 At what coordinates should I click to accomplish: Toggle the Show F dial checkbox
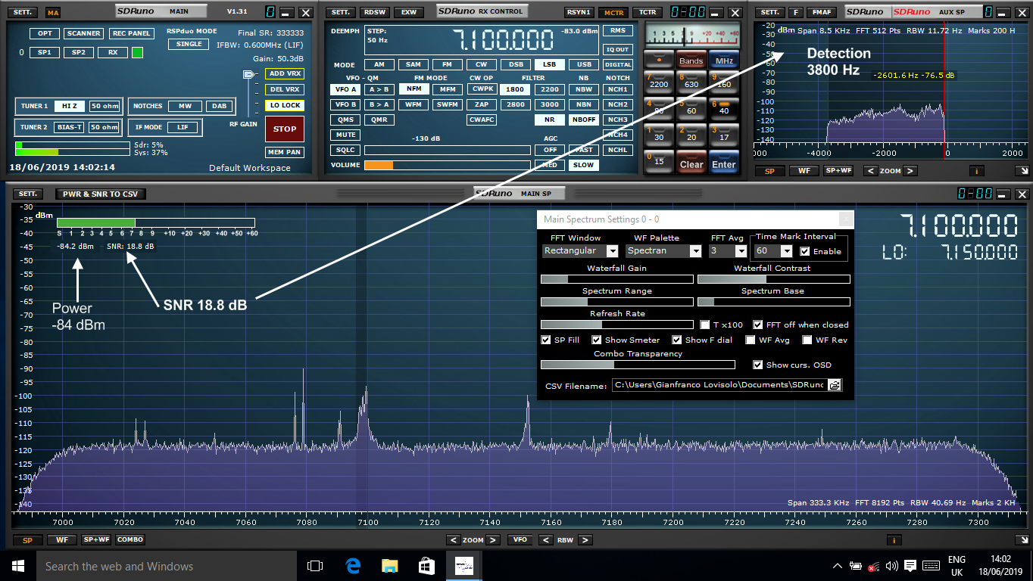[677, 340]
